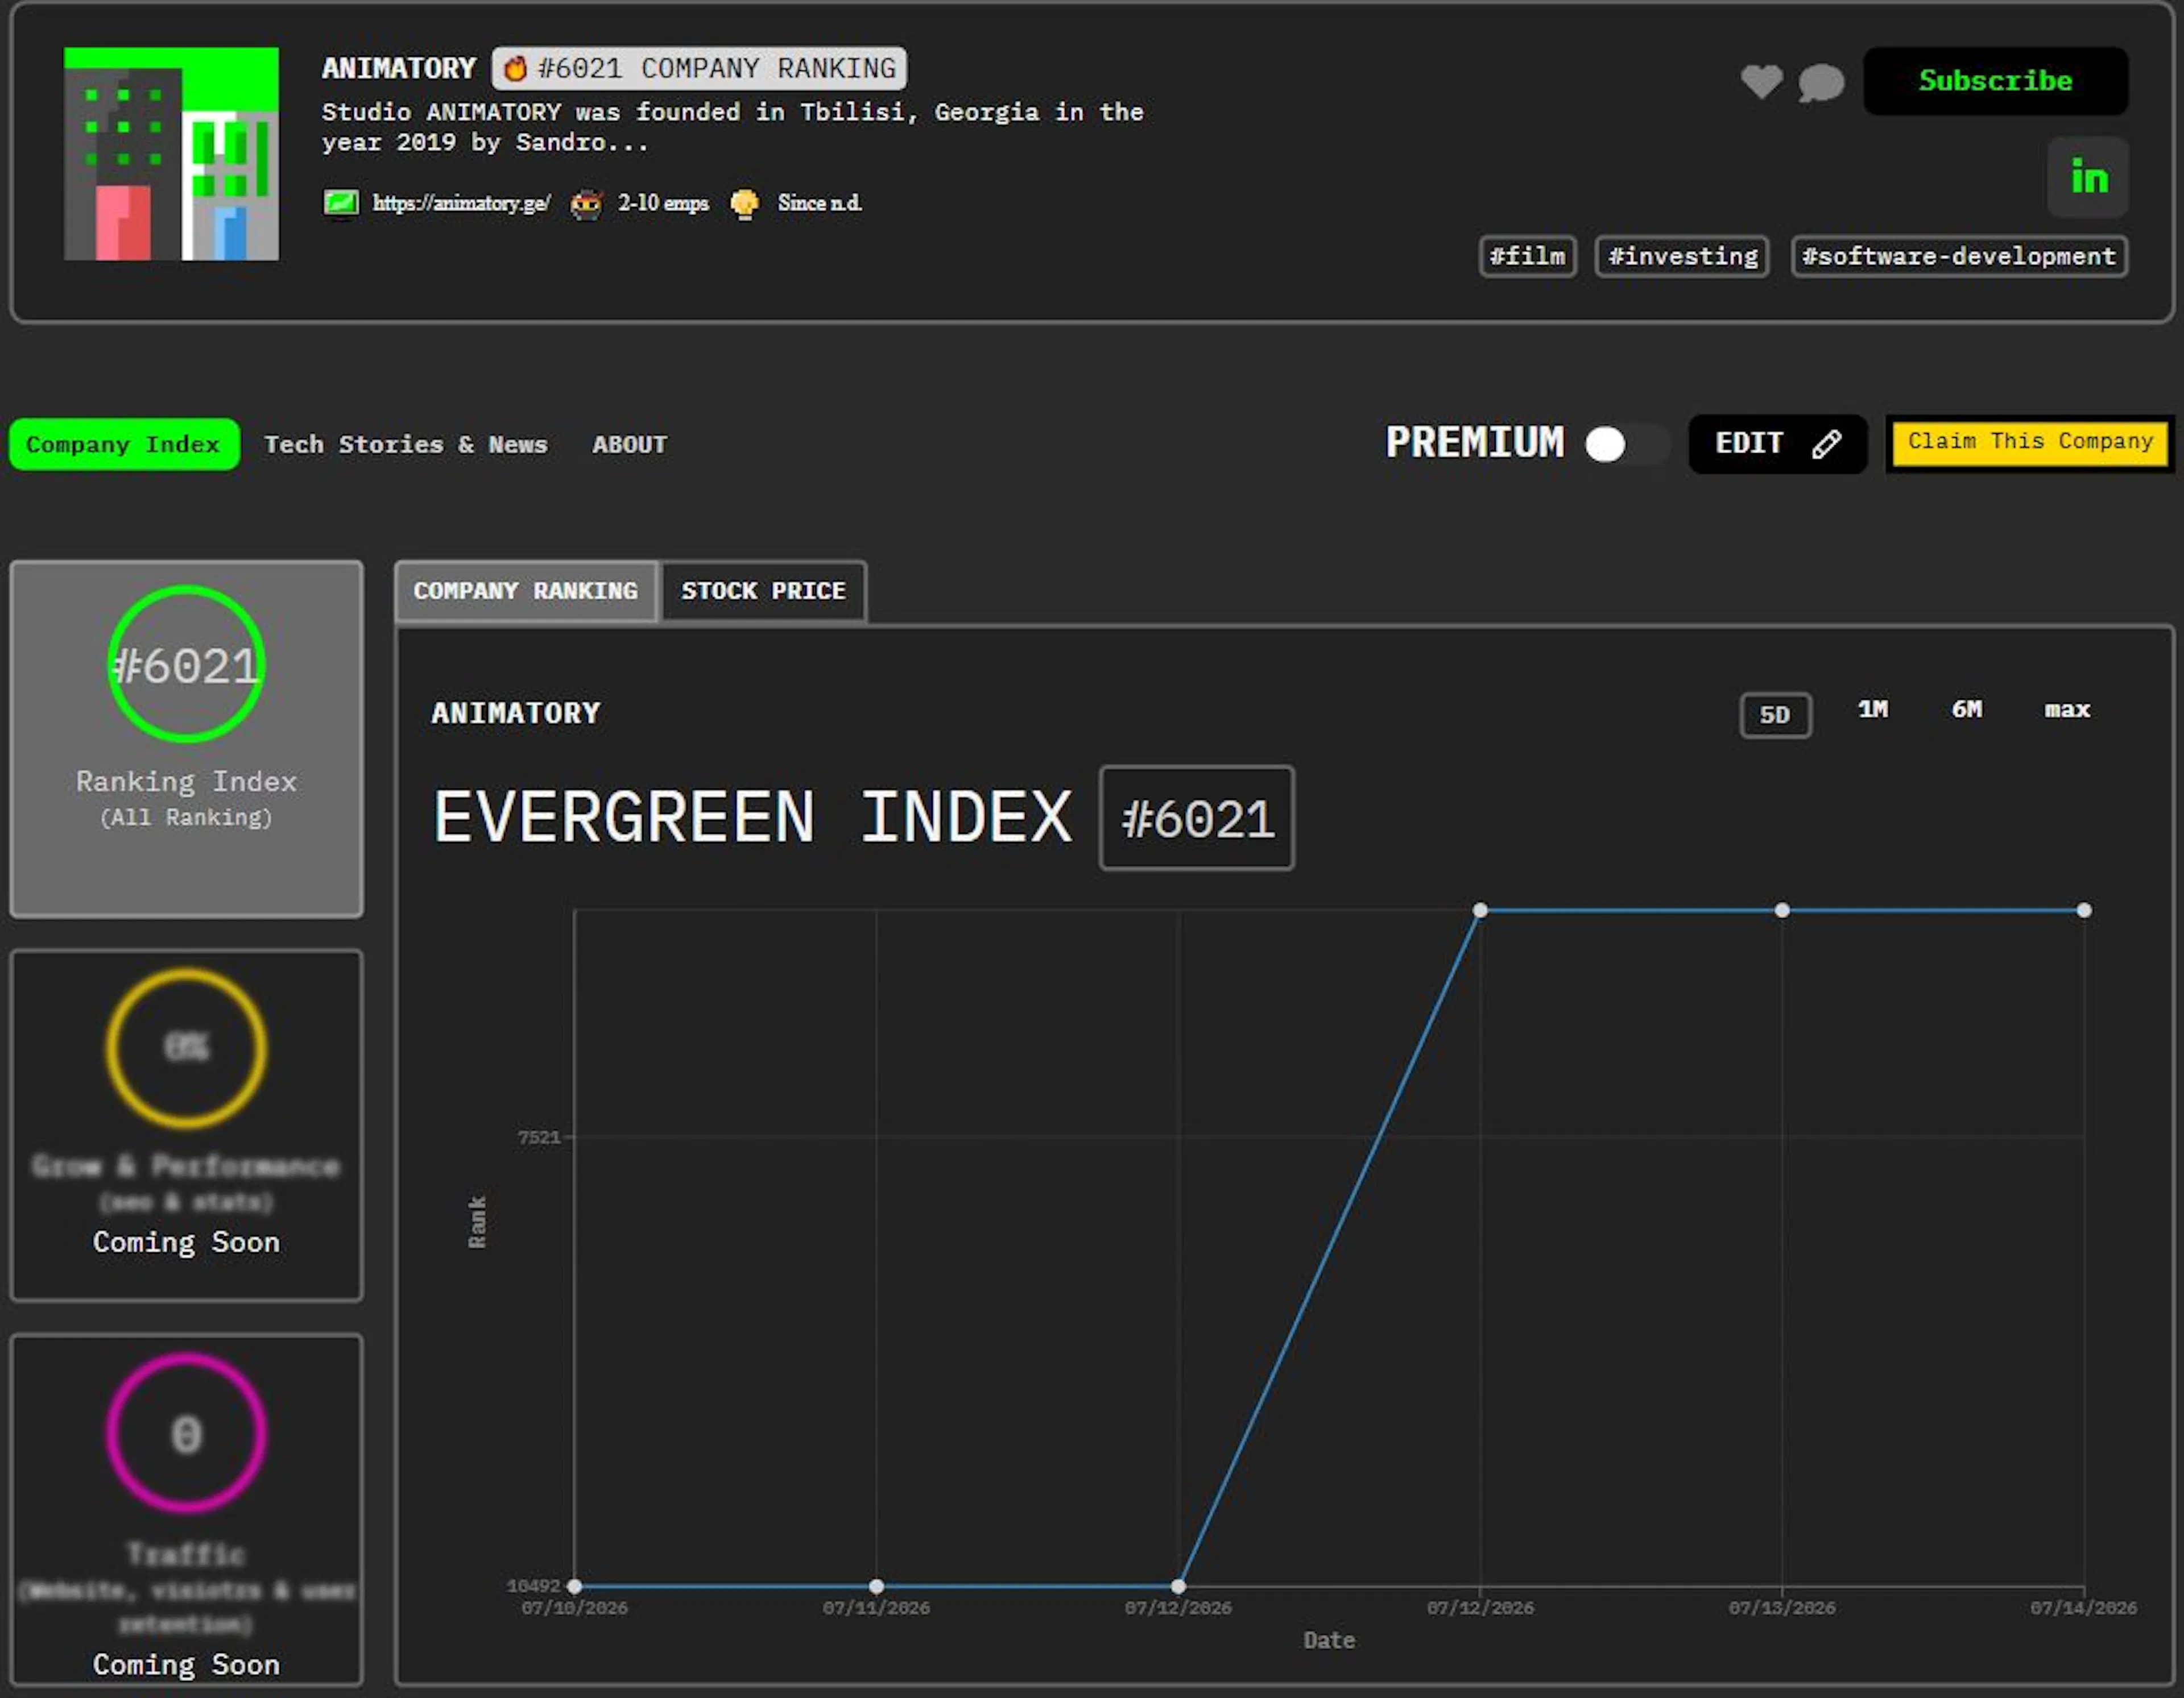Click the lightbulb icon beside Since n.d.
This screenshot has width=2184, height=1698.
pyautogui.click(x=744, y=204)
